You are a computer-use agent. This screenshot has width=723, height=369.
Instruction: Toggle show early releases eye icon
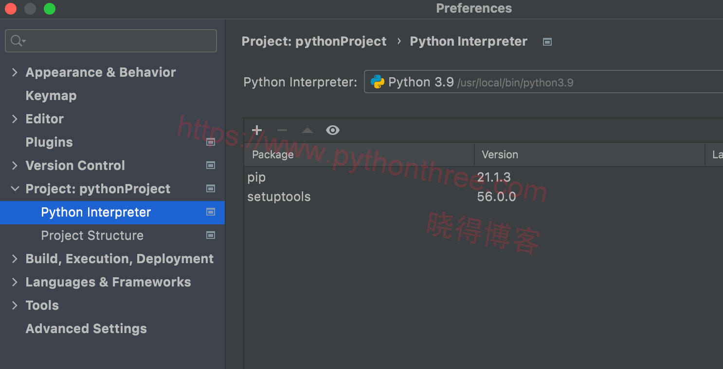[x=333, y=130]
